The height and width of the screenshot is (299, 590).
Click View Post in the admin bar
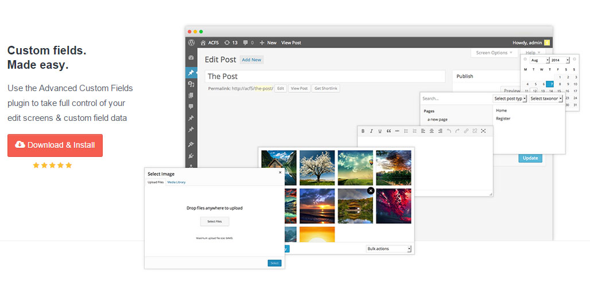coord(291,42)
